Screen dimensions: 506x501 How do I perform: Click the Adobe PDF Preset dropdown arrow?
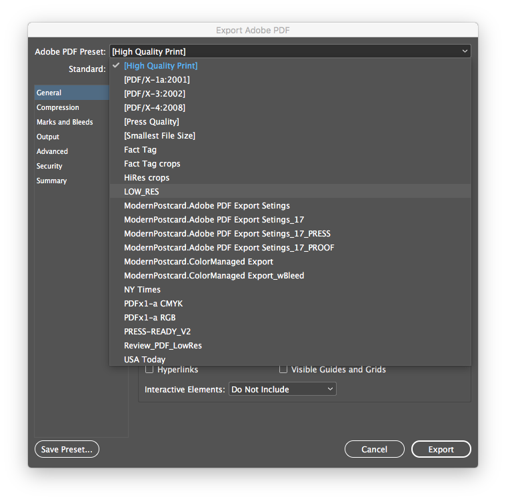(x=465, y=51)
